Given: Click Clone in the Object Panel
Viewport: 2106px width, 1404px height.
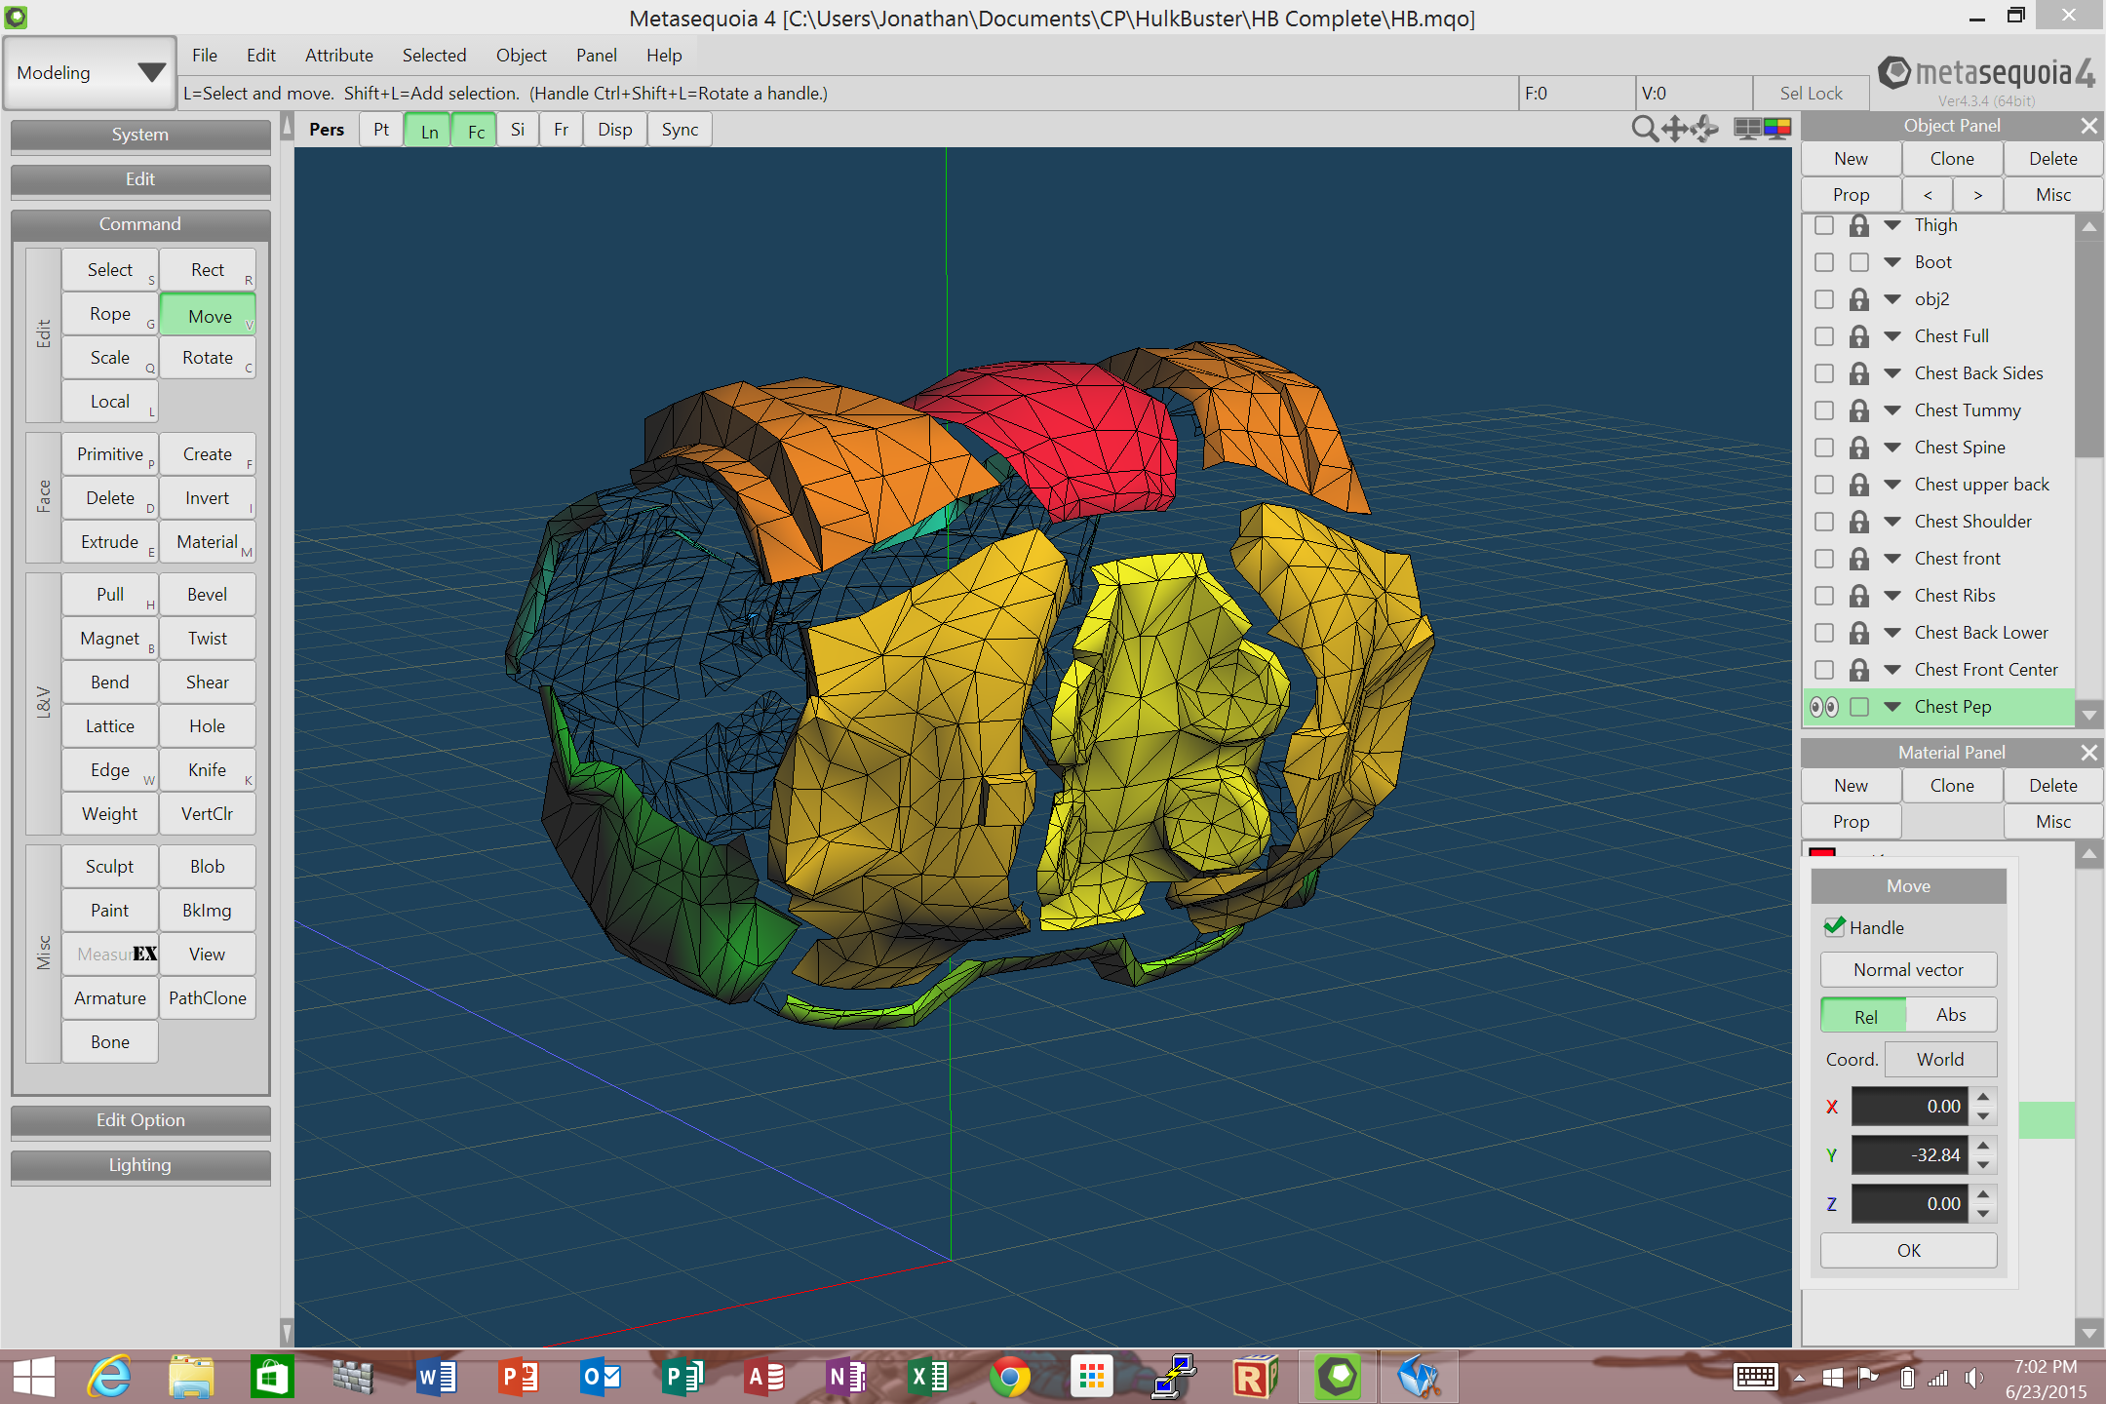Looking at the screenshot, I should [x=1952, y=159].
